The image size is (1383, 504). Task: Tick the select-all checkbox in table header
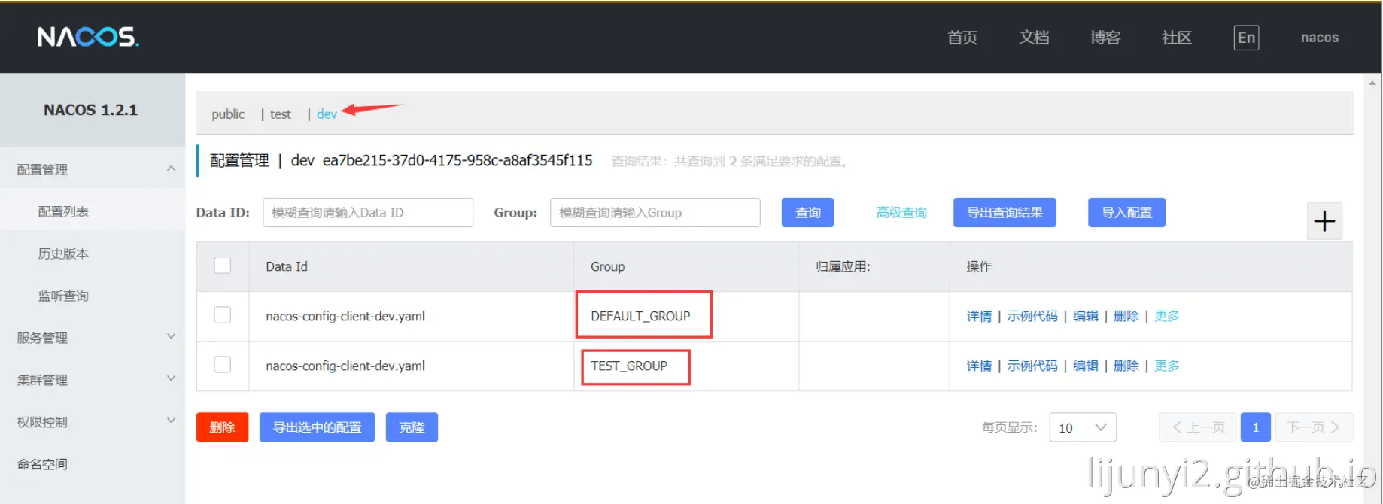click(223, 266)
